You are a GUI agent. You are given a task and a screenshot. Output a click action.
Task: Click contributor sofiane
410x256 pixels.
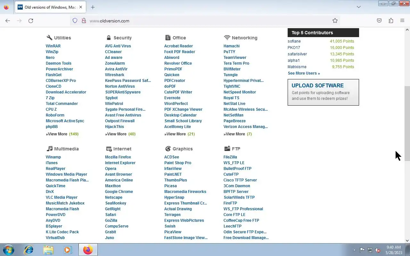pos(294,41)
